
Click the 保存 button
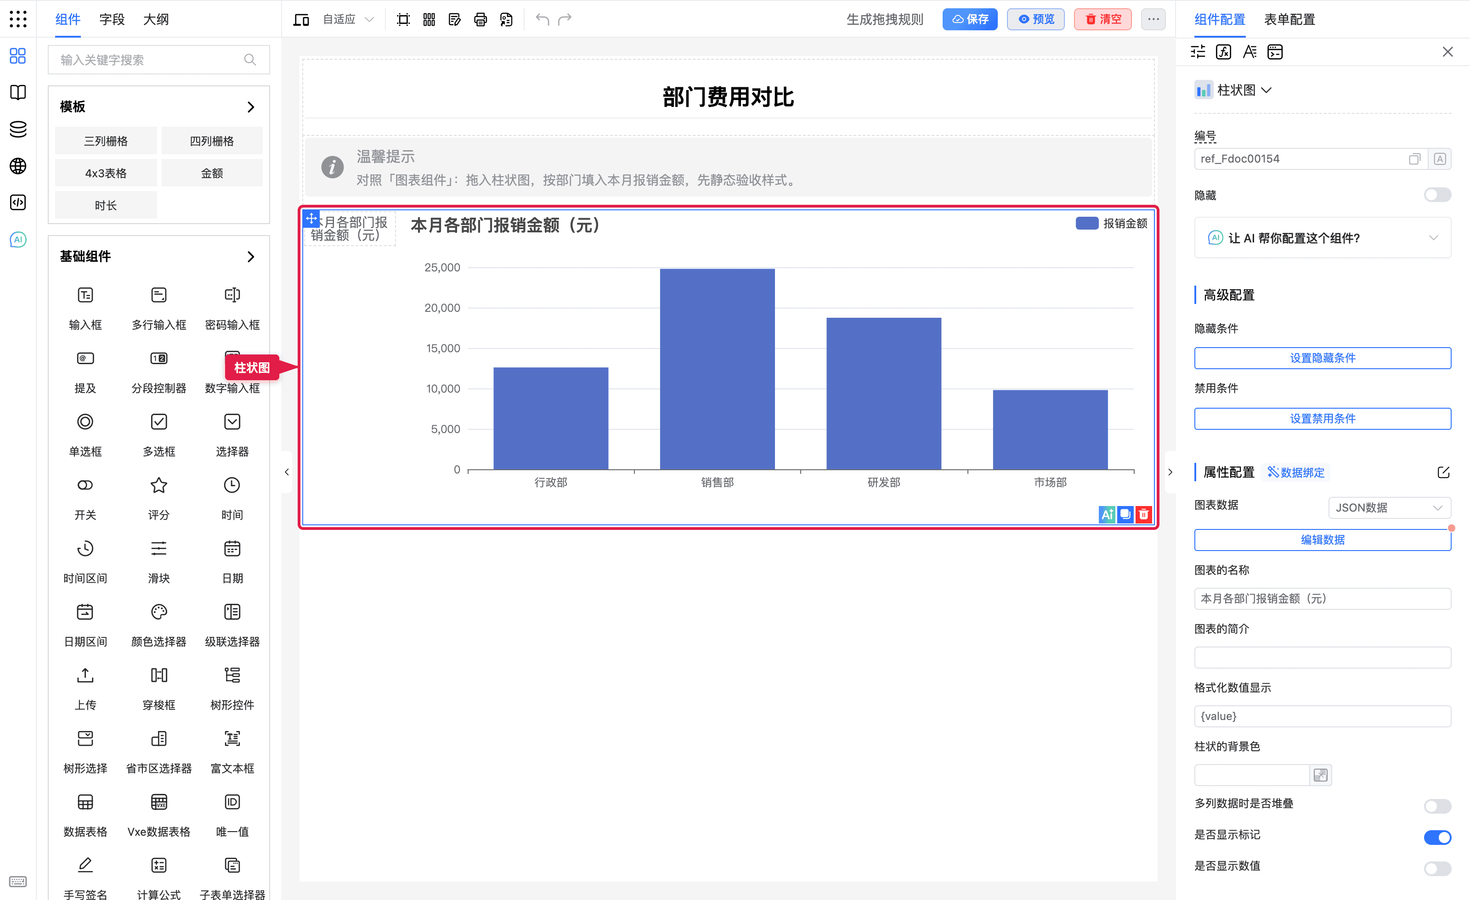coord(970,20)
